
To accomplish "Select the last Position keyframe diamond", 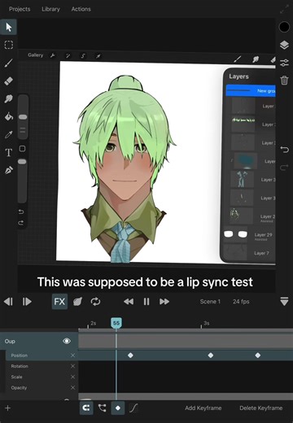I will tap(258, 355).
